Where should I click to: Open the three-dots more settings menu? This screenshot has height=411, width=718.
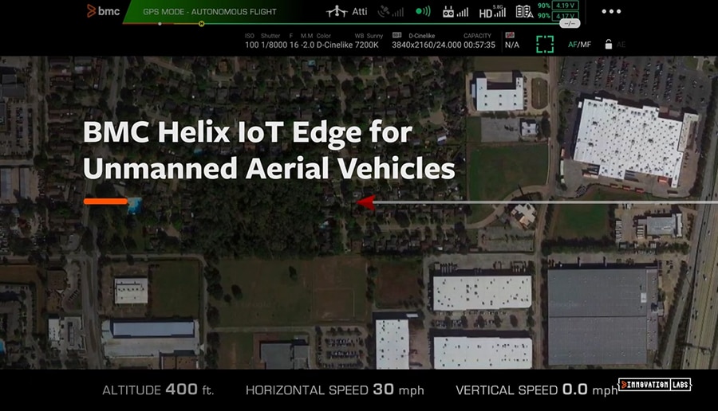tap(611, 11)
